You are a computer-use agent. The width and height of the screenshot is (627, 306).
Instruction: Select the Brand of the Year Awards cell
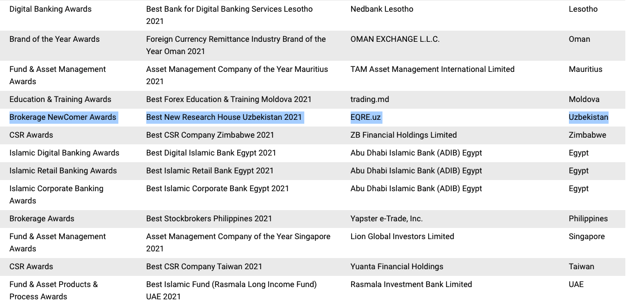coord(55,39)
